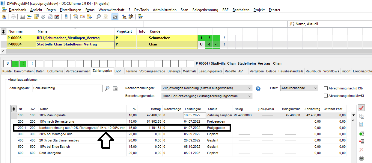This screenshot has width=372, height=163.
Task: Click the bars with shortcut arrow icon
Action: tap(140, 17)
